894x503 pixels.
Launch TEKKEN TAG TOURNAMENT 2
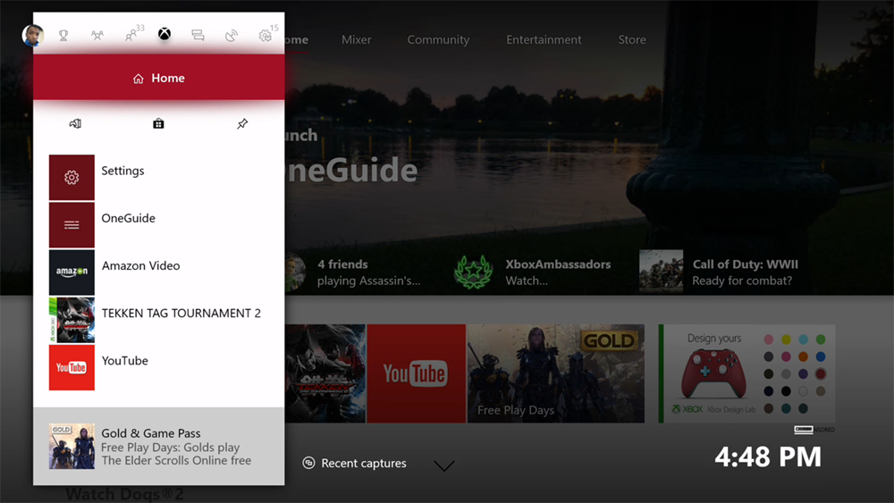coord(158,320)
